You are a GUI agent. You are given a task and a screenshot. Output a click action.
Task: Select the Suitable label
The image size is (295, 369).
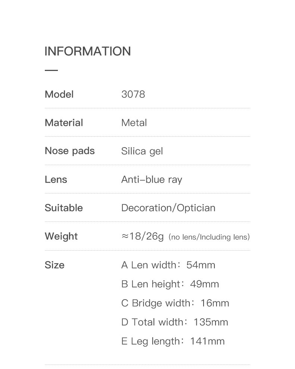64,208
